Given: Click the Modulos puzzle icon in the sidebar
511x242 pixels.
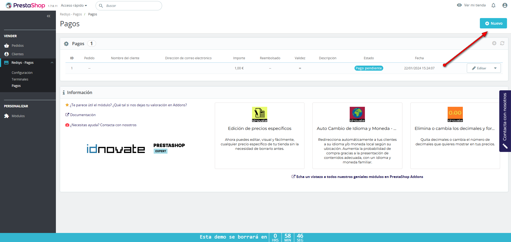Looking at the screenshot, I should [x=7, y=116].
